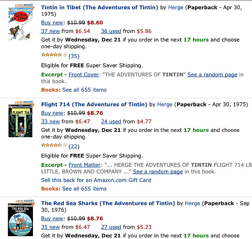
Task: View the 36 used offers link
Action: point(111,31)
